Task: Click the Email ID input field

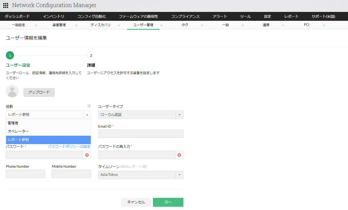Action: coord(141,134)
